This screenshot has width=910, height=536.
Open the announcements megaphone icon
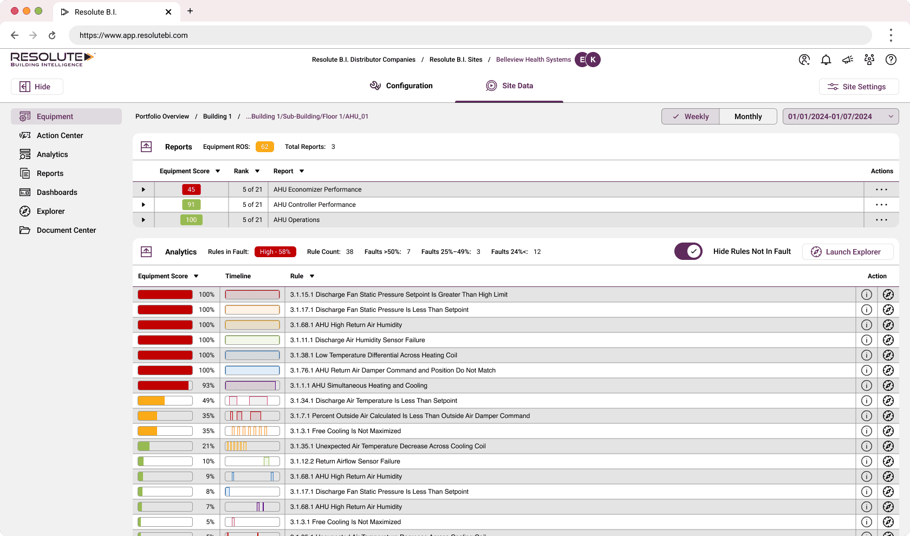coord(848,60)
